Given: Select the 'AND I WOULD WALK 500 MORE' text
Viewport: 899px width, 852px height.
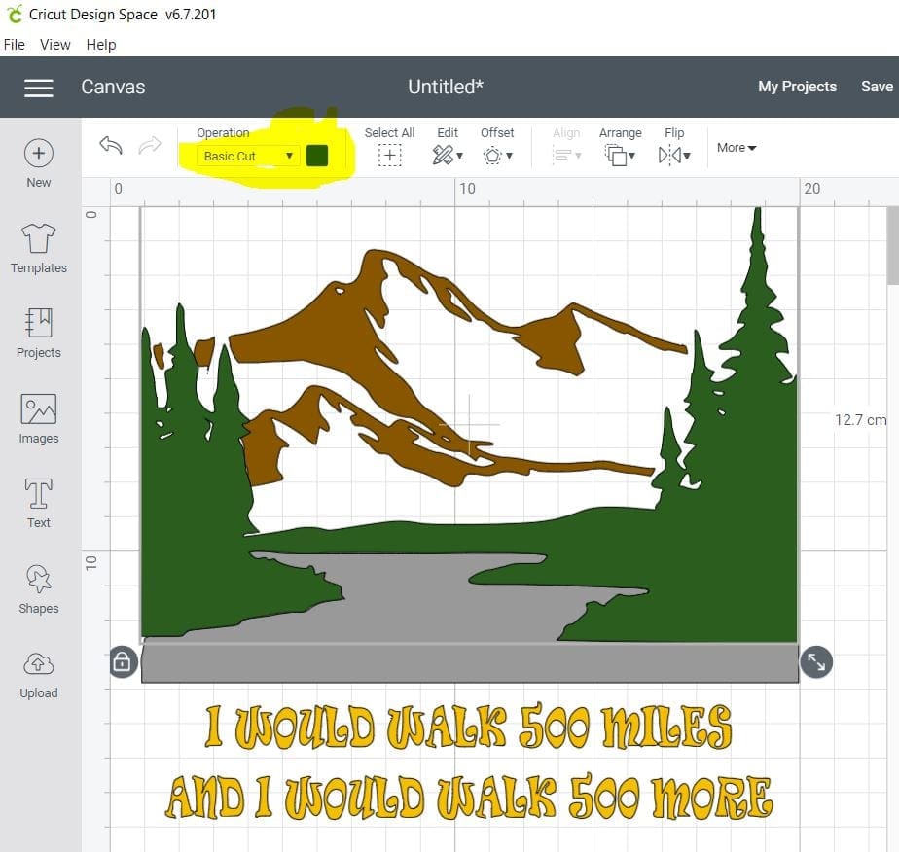Looking at the screenshot, I should pos(469,797).
